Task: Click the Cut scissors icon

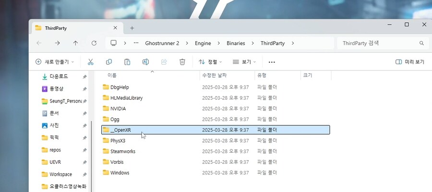Action: tap(90, 62)
